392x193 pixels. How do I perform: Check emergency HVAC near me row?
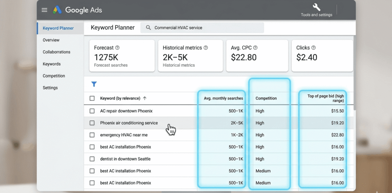[92, 135]
